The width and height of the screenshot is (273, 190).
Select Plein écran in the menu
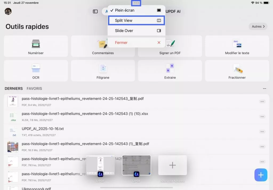[136, 10]
